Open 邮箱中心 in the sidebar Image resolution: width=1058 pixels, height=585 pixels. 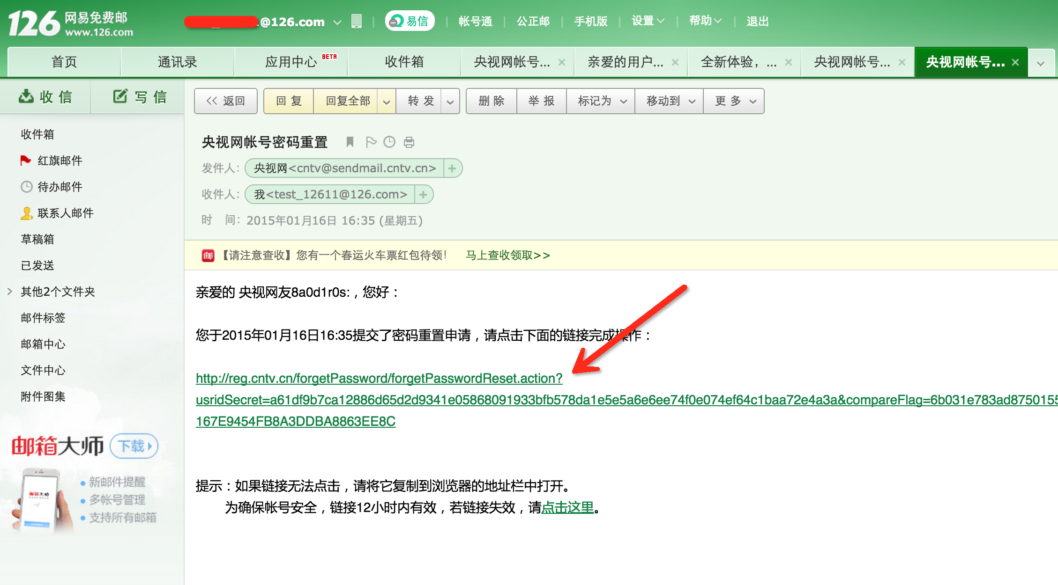[43, 344]
